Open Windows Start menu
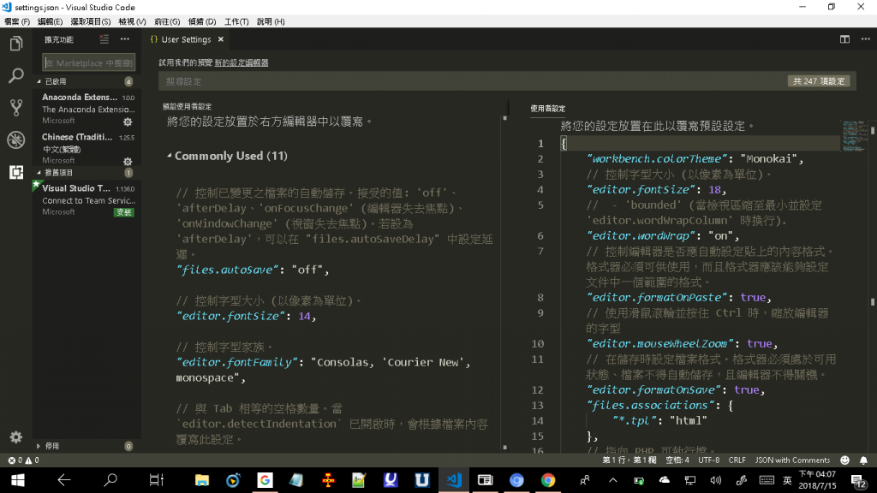This screenshot has width=877, height=493. point(17,480)
